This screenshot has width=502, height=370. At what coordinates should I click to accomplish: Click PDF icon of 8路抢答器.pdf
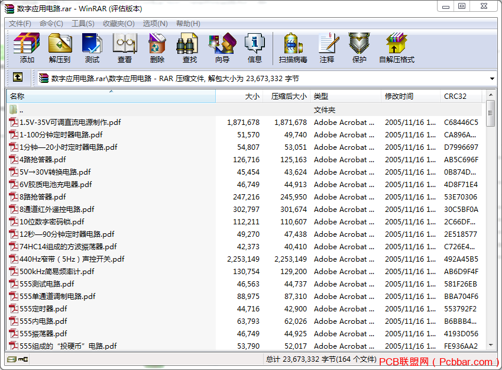tap(14, 197)
